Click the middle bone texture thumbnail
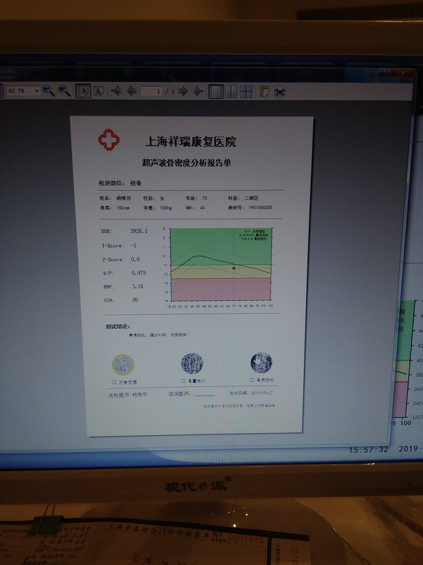The image size is (423, 565). 192,364
